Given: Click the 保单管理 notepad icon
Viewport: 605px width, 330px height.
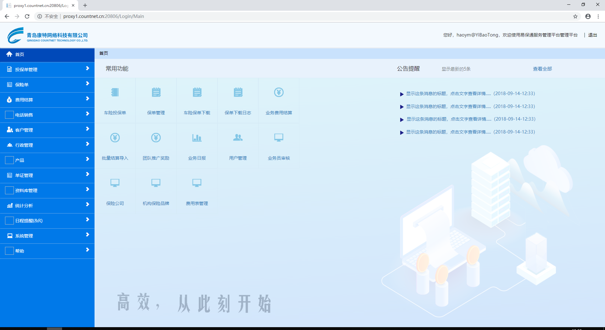Looking at the screenshot, I should pos(156,93).
